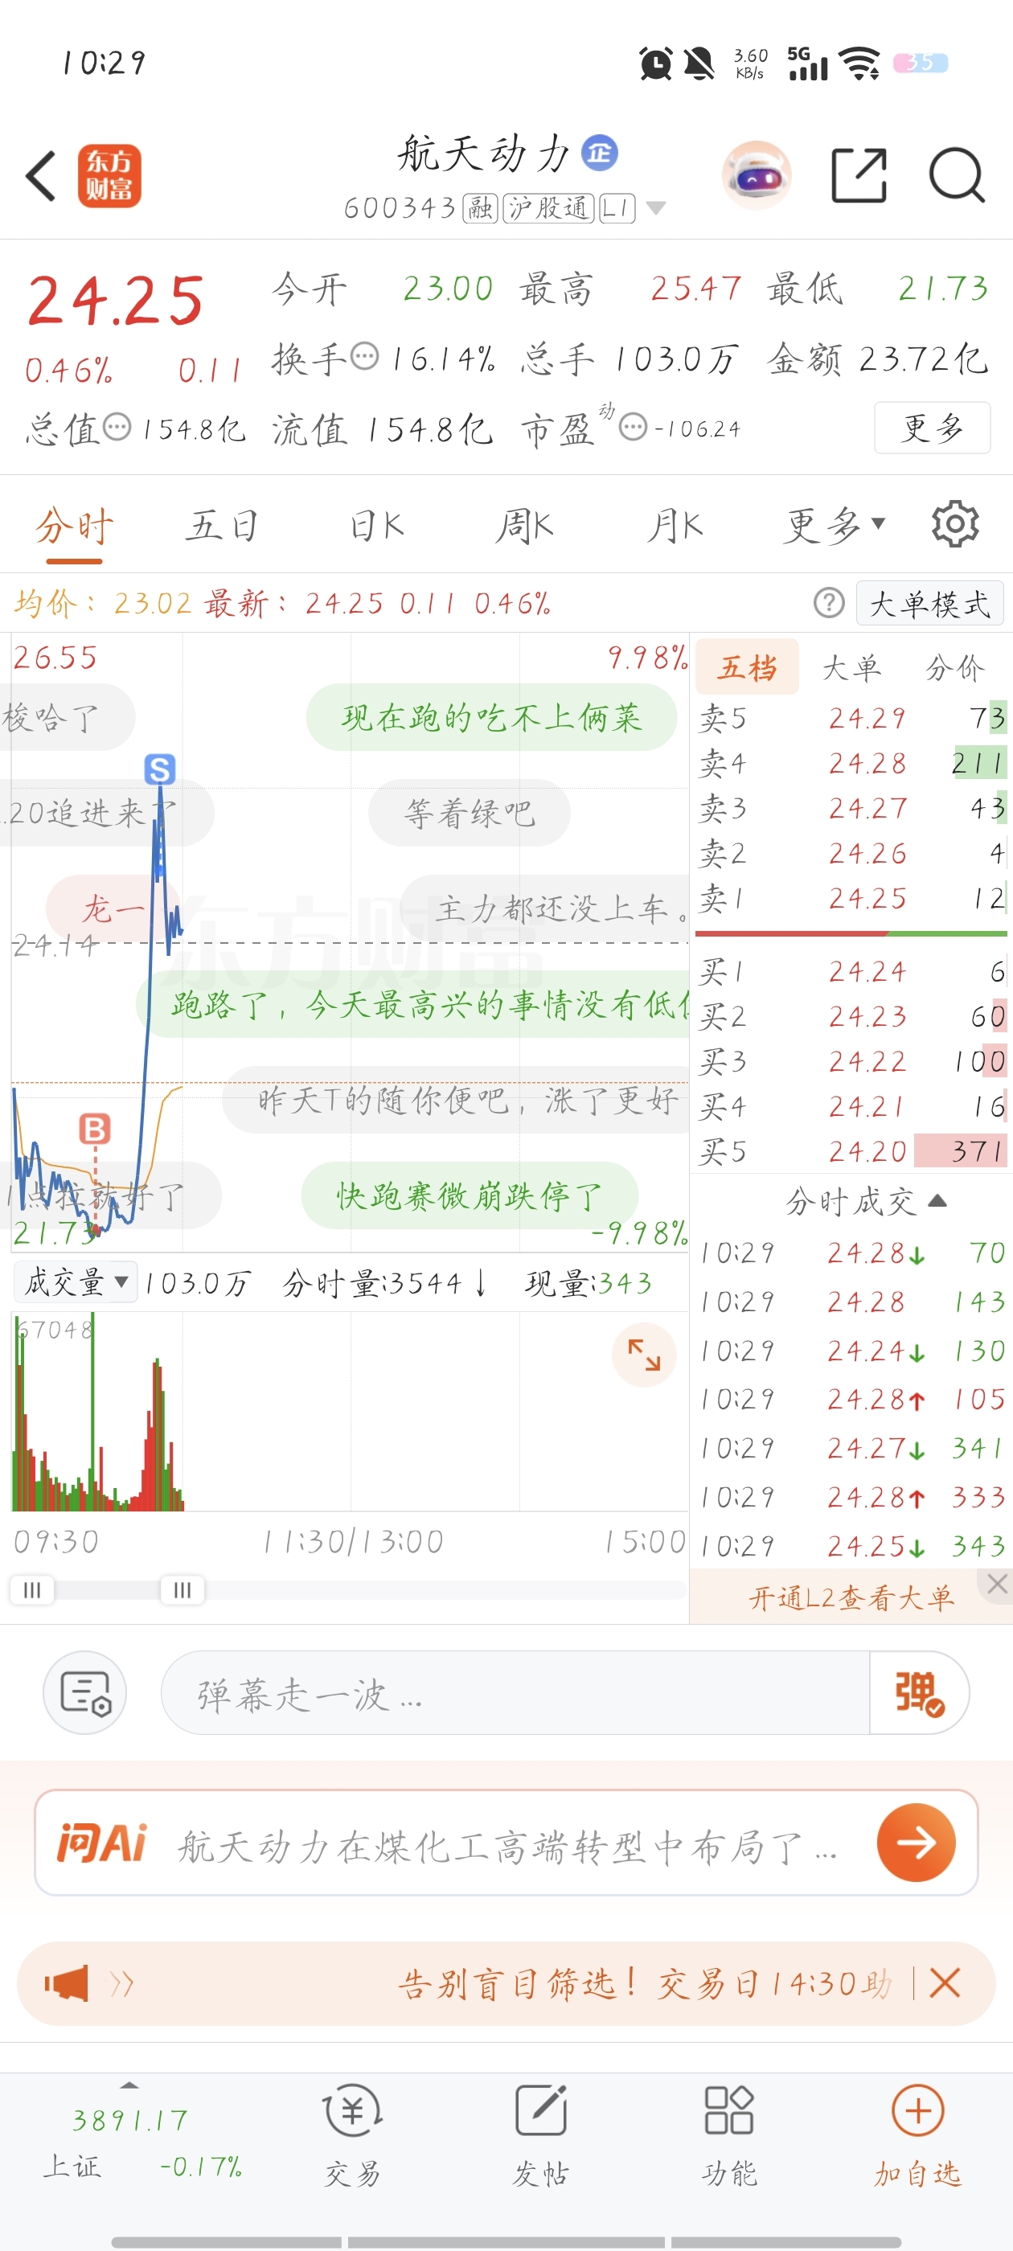Select the 大单 tab
Image resolution: width=1013 pixels, height=2251 pixels.
point(851,667)
